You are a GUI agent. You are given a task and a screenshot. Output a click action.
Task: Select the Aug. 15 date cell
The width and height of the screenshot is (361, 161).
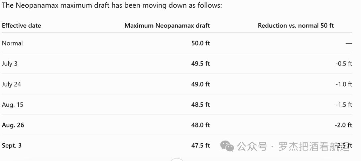12,105
